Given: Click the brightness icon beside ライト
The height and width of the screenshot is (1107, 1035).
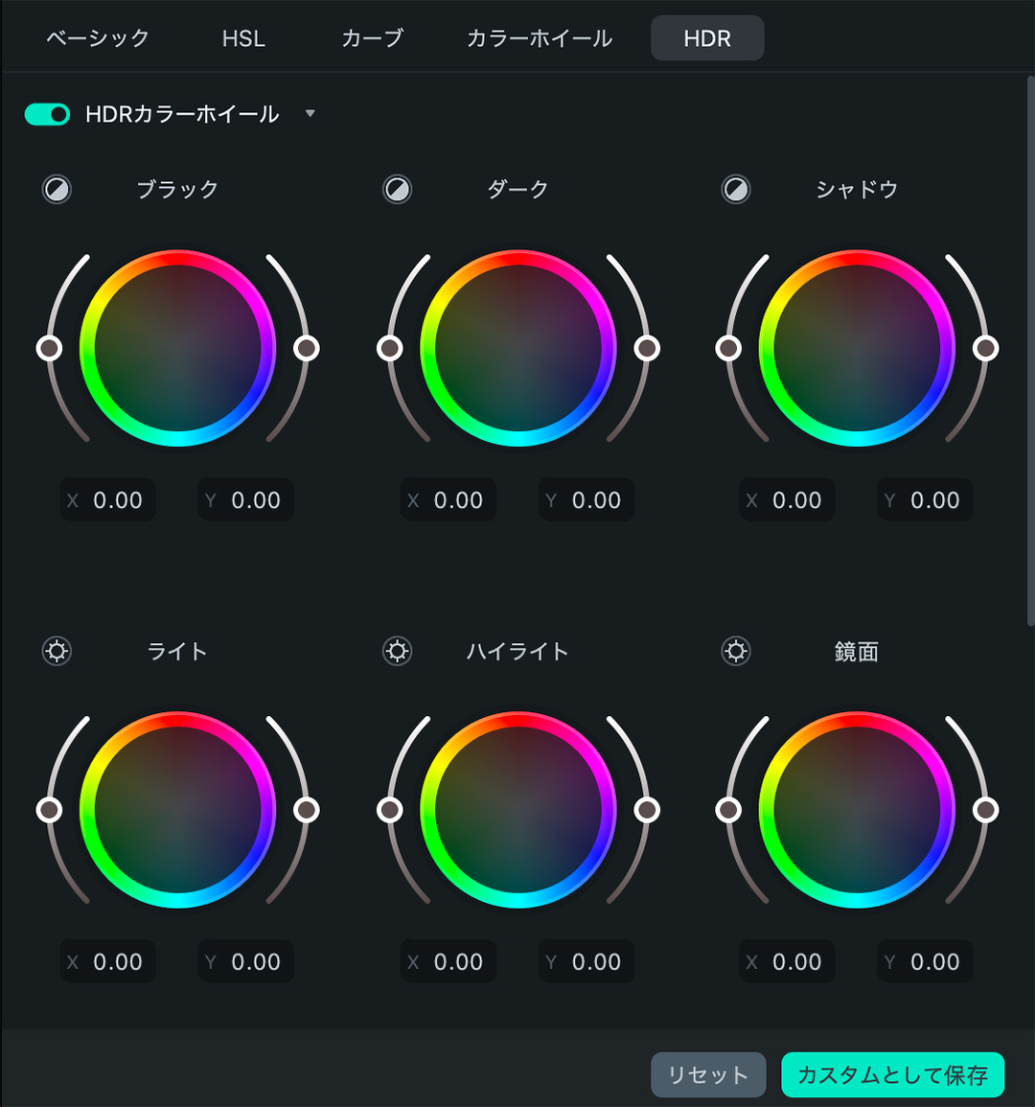Looking at the screenshot, I should pos(57,652).
